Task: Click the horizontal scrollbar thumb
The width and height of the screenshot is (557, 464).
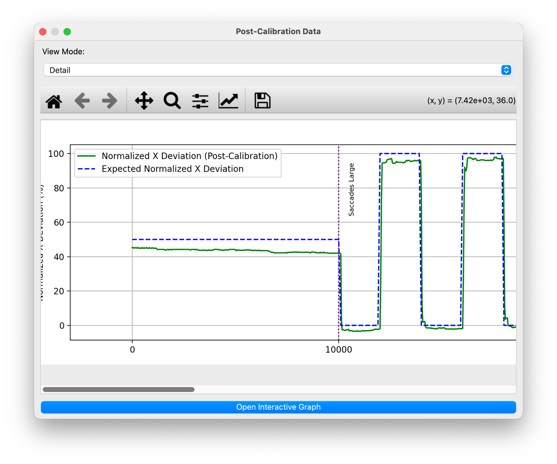Action: pyautogui.click(x=118, y=390)
